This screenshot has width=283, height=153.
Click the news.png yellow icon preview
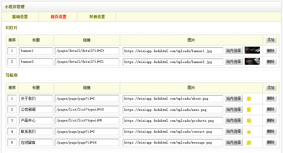tap(249, 109)
